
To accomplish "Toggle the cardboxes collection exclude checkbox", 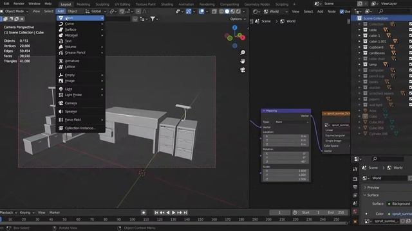I will [x=411, y=53].
